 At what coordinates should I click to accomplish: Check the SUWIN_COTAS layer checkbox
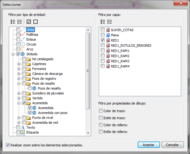point(102,30)
